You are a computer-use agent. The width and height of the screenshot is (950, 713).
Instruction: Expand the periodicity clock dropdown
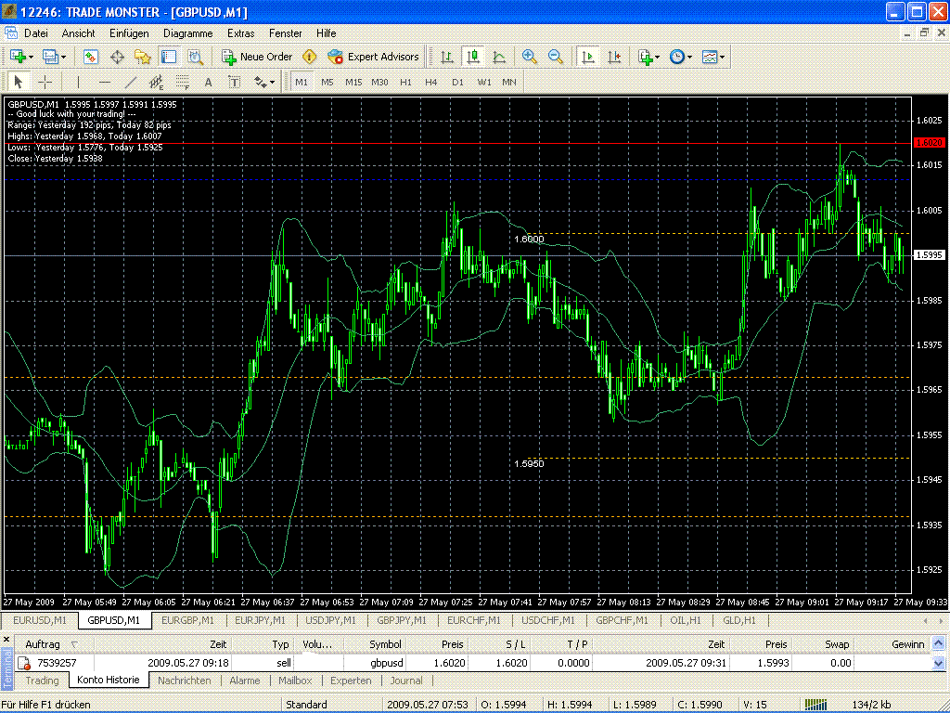point(681,57)
